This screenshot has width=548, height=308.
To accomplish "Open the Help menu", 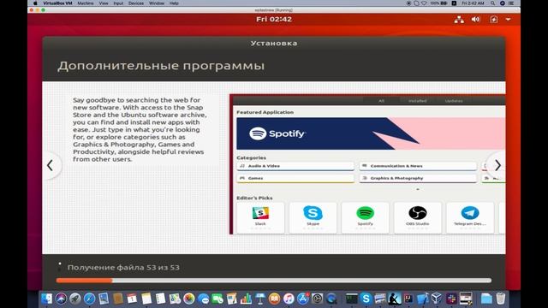I will click(x=174, y=3).
